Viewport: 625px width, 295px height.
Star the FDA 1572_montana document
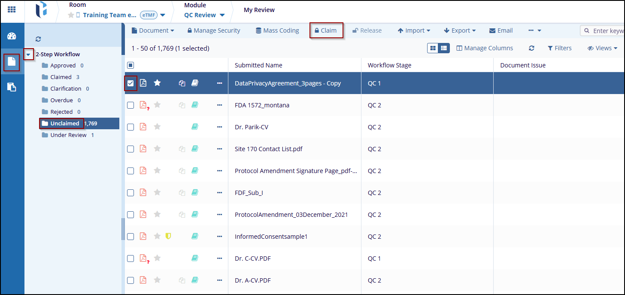pos(157,105)
